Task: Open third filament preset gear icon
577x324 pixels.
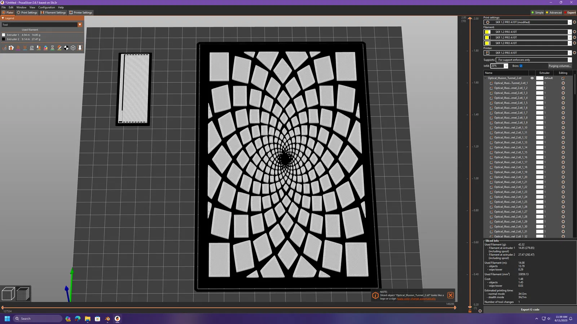Action: (574, 43)
